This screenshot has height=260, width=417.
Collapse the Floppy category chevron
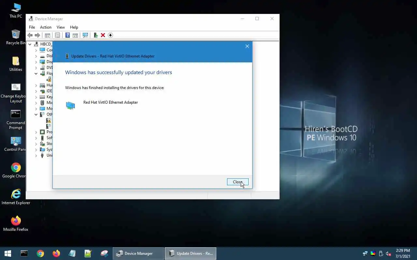tap(36, 73)
